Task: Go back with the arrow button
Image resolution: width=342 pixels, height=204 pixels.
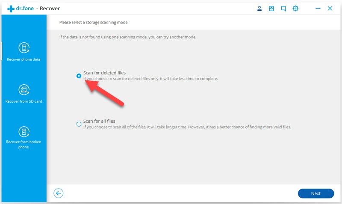Action: click(x=59, y=193)
